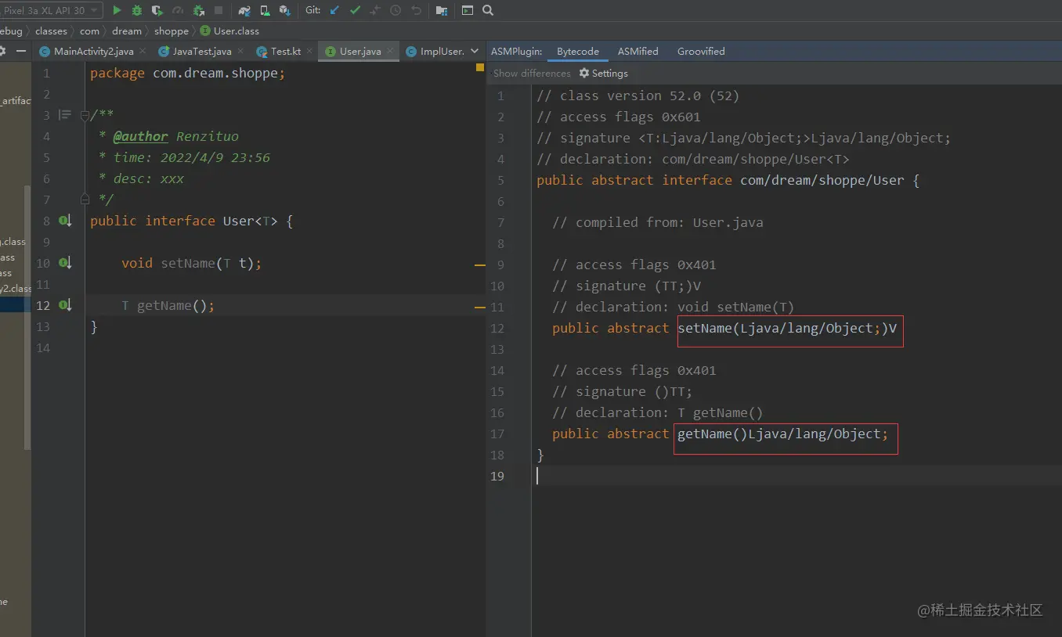Click the yellow inspection warning indicator
This screenshot has width=1062, height=637.
[480, 68]
